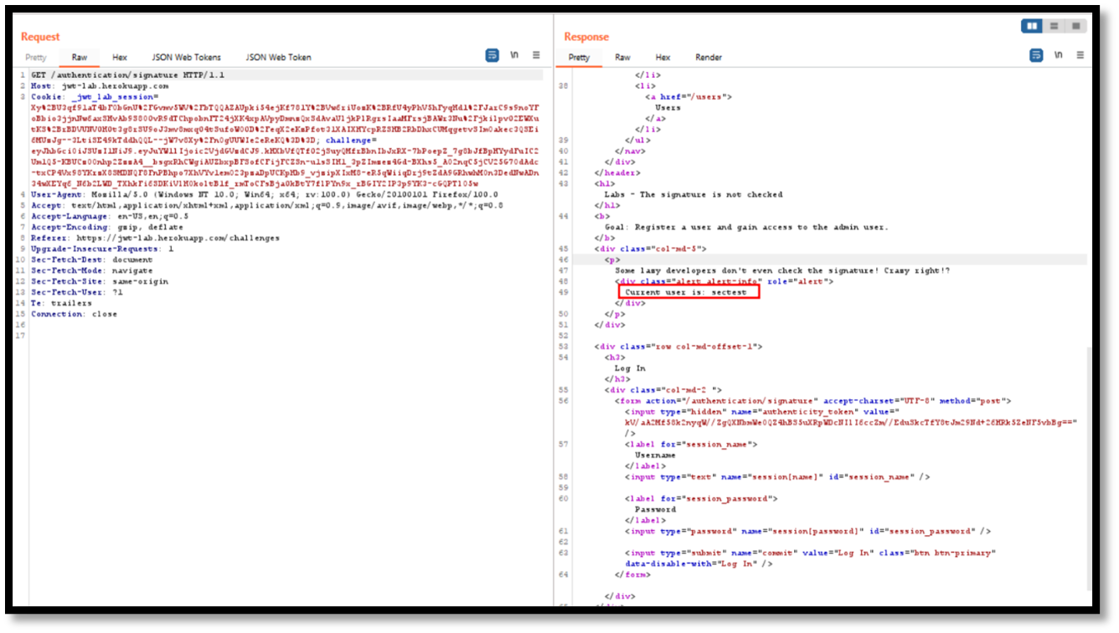This screenshot has height=633, width=1119.
Task: Click the 'Password' label text in response
Action: point(655,509)
